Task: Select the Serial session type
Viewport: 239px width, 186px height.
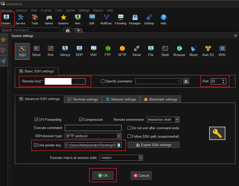Action: coord(136,51)
